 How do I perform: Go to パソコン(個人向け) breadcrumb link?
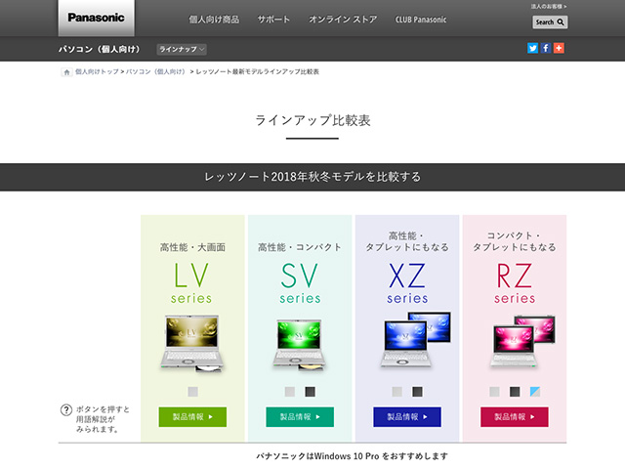pos(156,71)
